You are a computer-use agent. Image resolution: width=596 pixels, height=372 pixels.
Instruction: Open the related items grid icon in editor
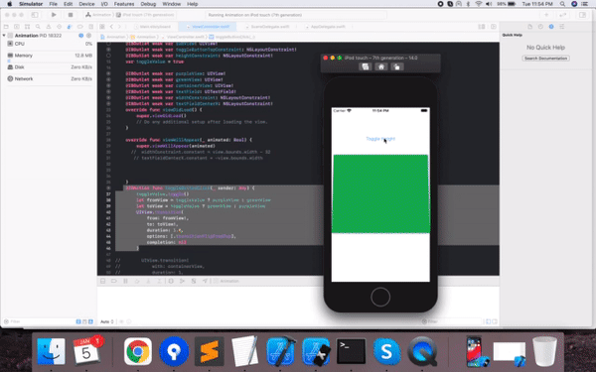coord(102,27)
